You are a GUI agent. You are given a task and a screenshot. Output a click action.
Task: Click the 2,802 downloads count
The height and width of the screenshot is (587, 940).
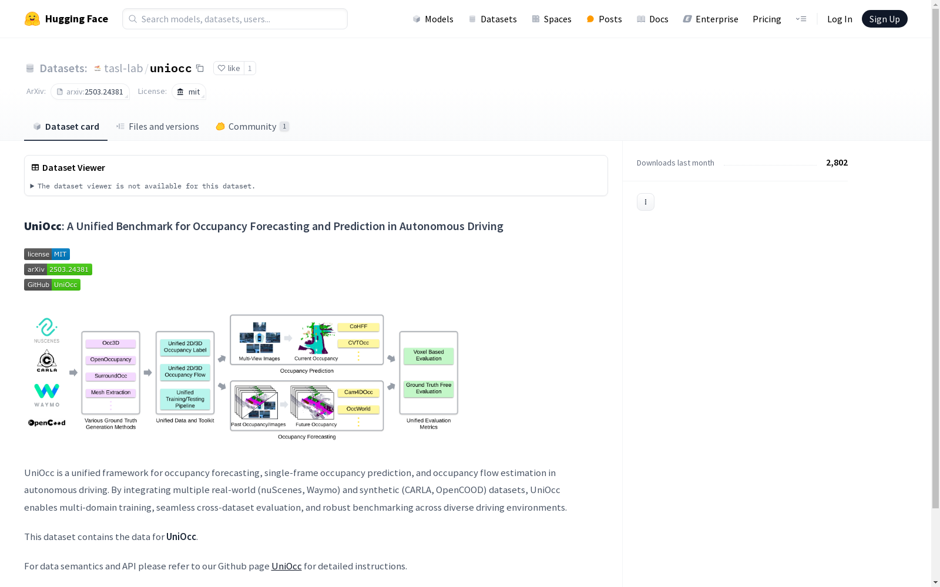coord(837,163)
